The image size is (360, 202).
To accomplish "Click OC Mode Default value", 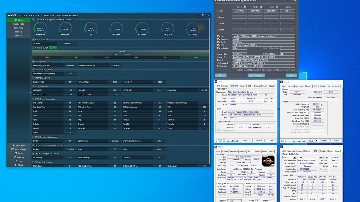I will point(67,44).
